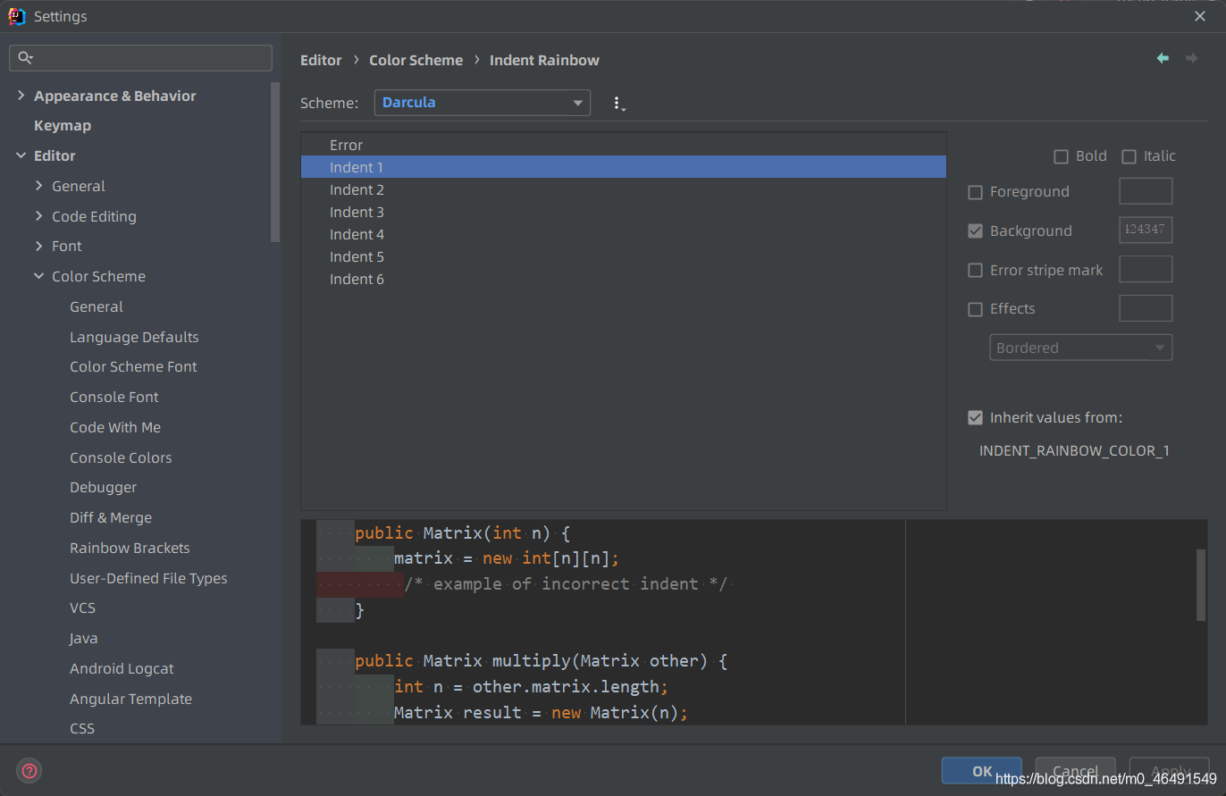Click the OK button
This screenshot has width=1226, height=796.
(982, 771)
